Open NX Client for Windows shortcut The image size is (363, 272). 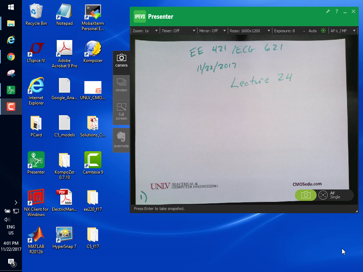pyautogui.click(x=36, y=203)
